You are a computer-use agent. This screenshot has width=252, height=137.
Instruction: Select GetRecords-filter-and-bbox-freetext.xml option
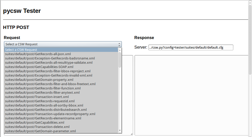(x=61, y=84)
